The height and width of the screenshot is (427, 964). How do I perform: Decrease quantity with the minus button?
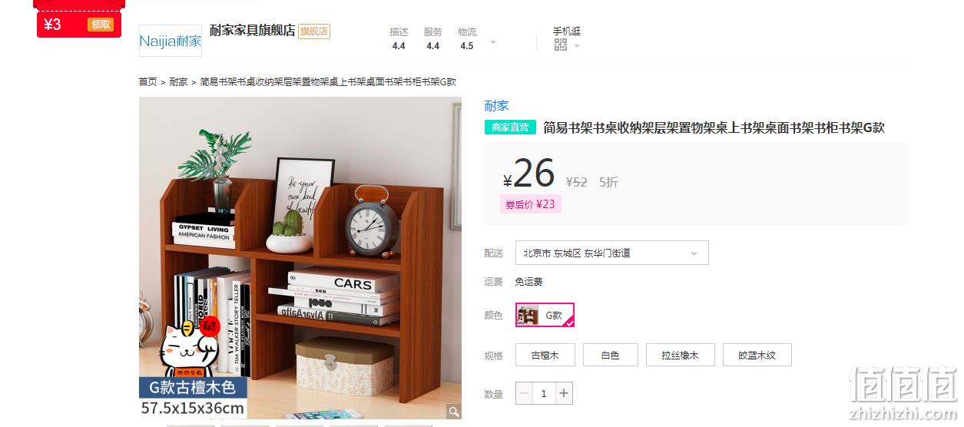point(524,393)
